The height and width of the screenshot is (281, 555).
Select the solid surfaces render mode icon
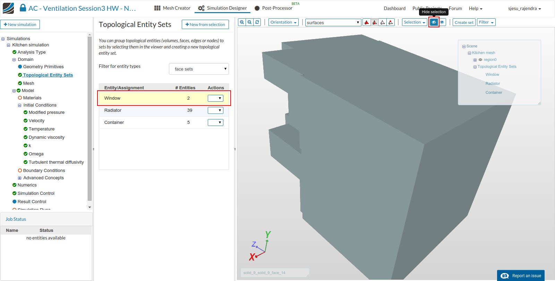tap(367, 22)
